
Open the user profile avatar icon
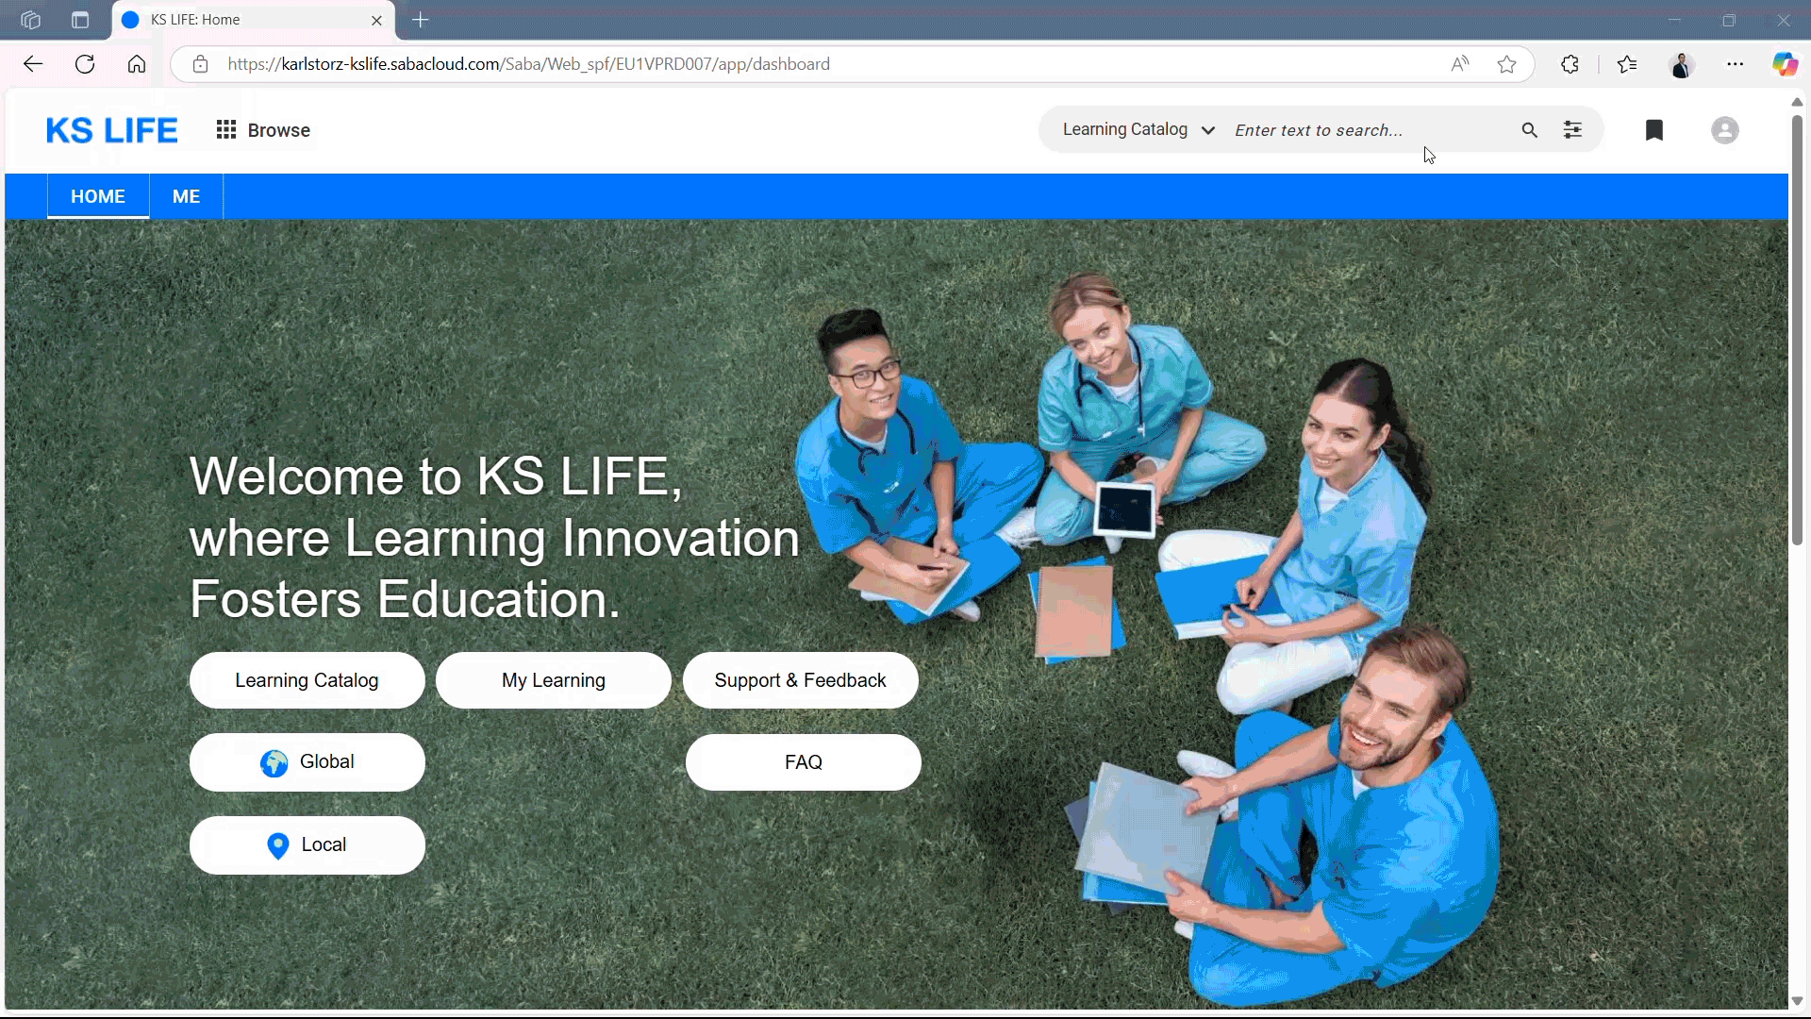[x=1724, y=130]
